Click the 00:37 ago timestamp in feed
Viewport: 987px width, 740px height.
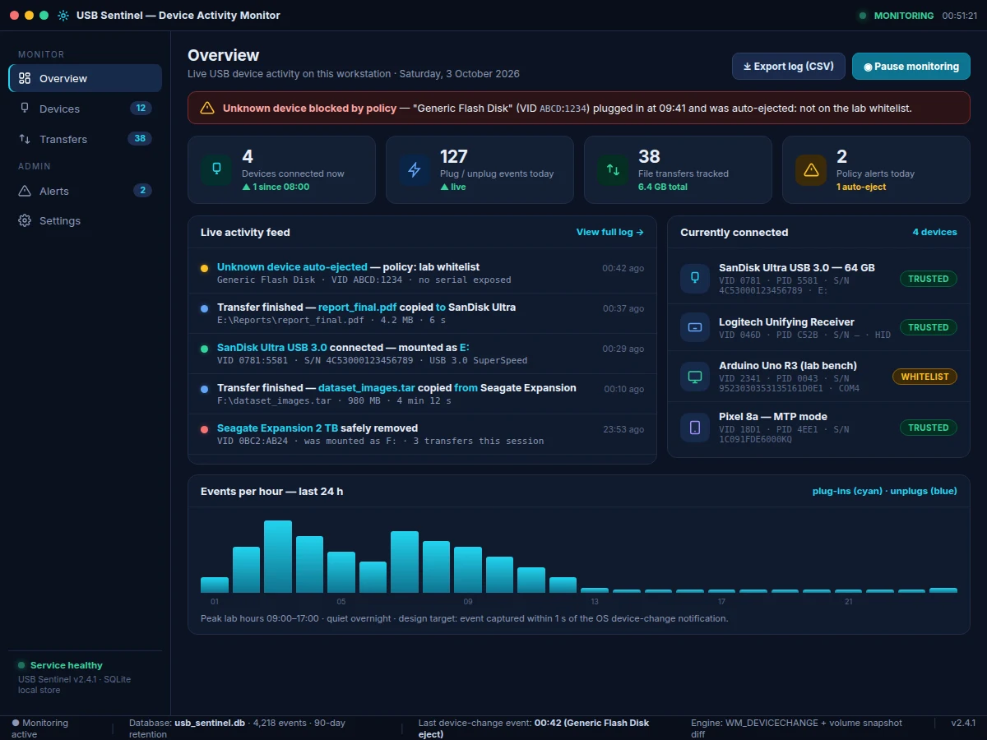[623, 308]
